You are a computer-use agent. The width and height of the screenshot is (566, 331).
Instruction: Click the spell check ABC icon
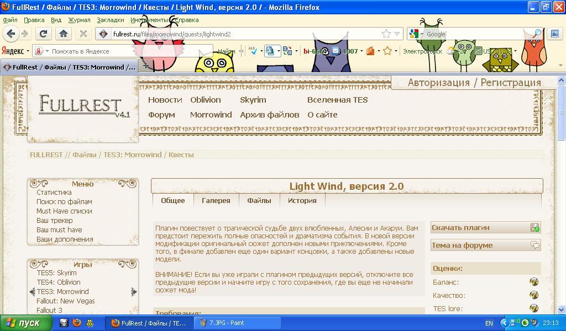tap(253, 51)
